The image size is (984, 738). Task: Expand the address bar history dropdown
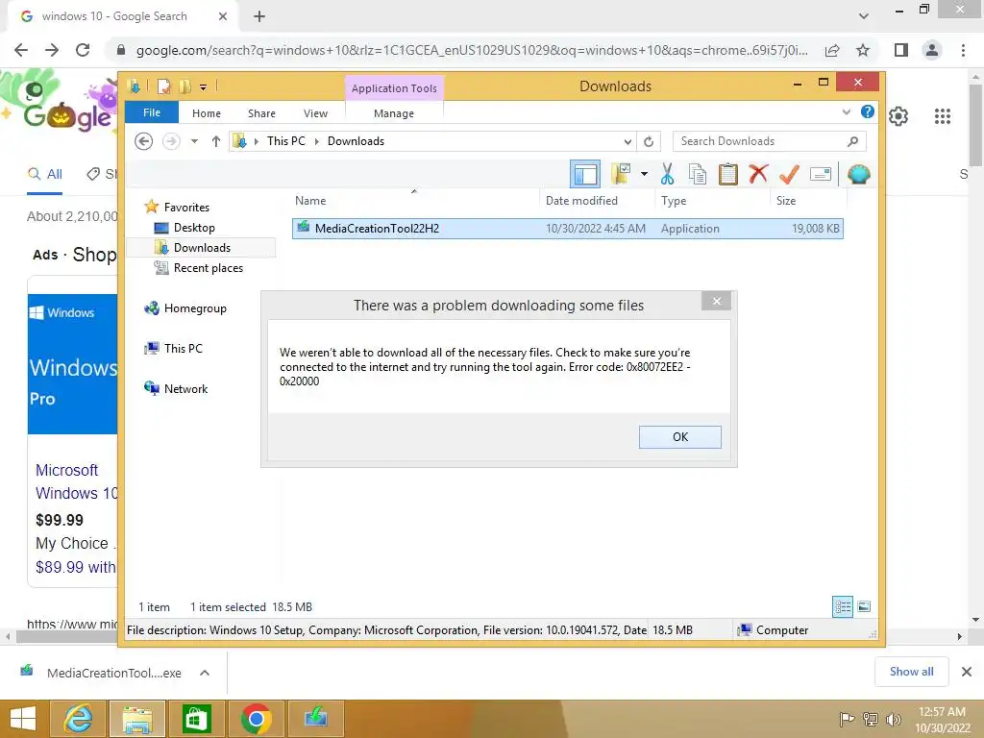pyautogui.click(x=627, y=141)
